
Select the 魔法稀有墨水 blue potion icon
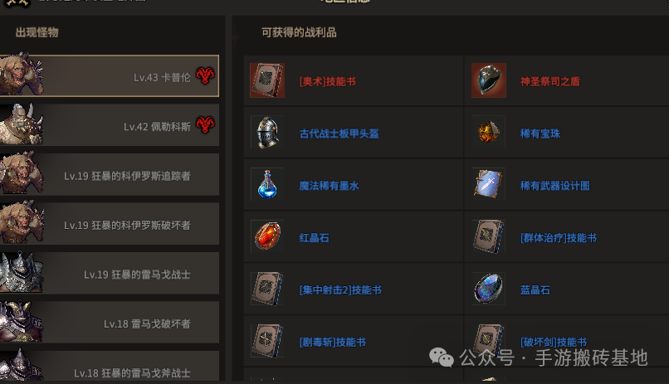267,185
